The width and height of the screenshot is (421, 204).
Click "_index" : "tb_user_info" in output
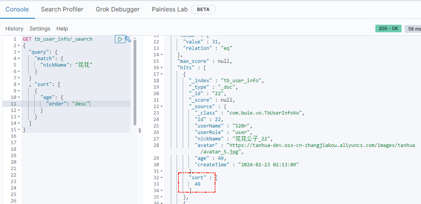[226, 81]
